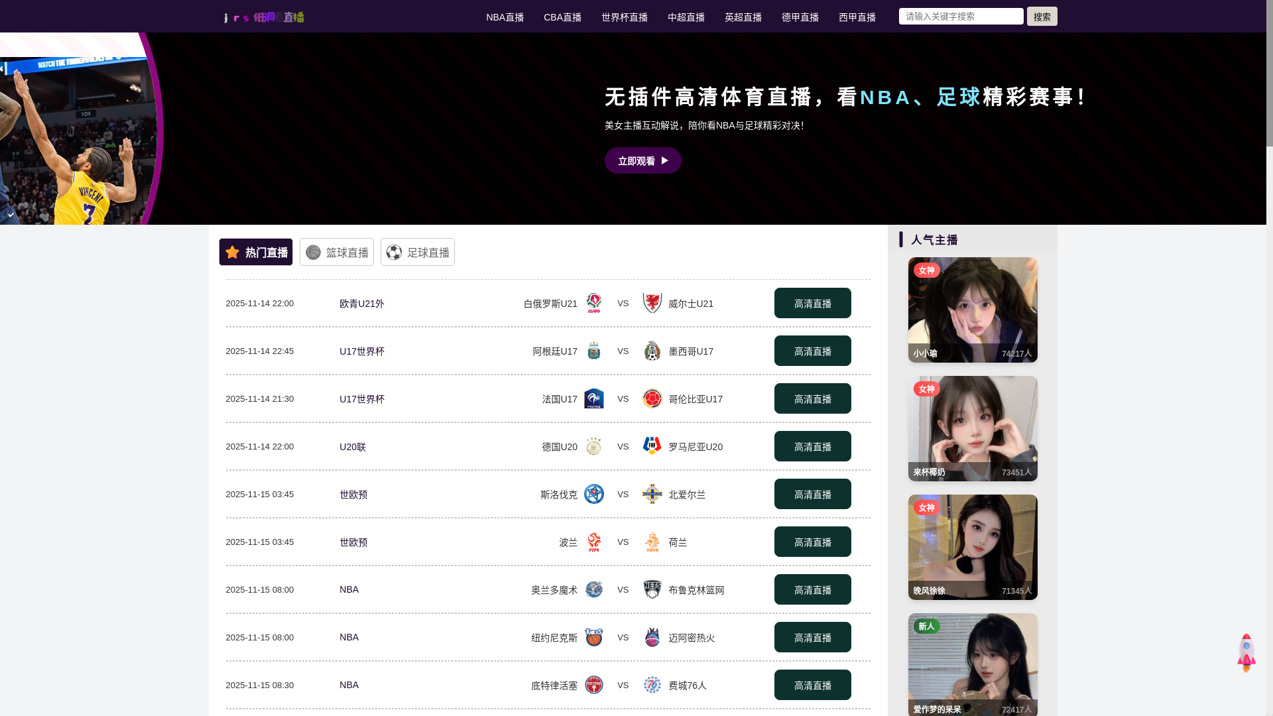Click the site logo in the header
1273x716 pixels.
pos(264,17)
